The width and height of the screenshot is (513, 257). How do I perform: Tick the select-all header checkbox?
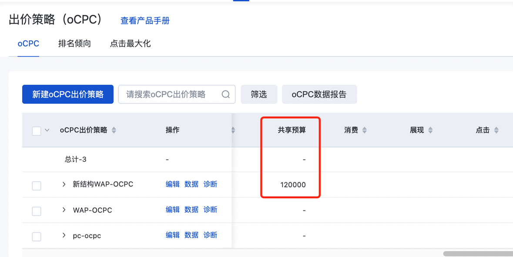[x=36, y=131]
